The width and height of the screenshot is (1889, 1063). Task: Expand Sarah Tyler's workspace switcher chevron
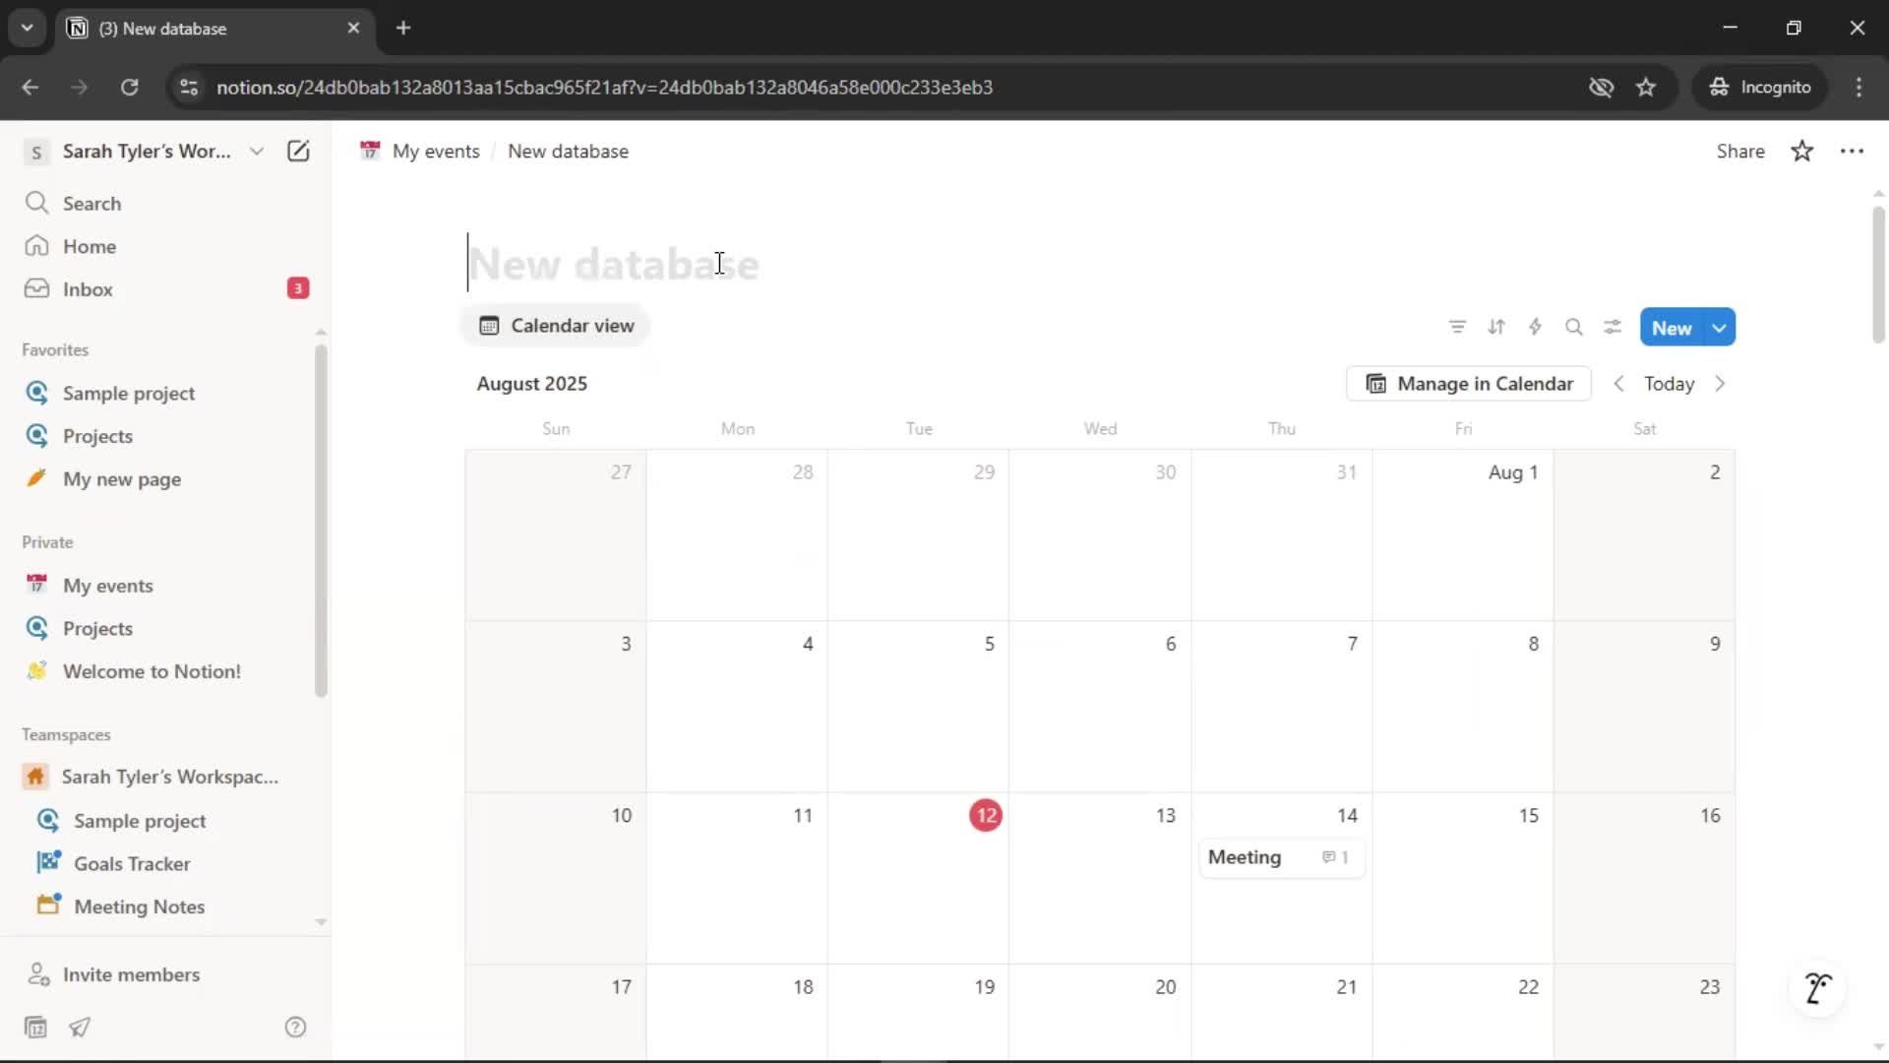pos(257,151)
